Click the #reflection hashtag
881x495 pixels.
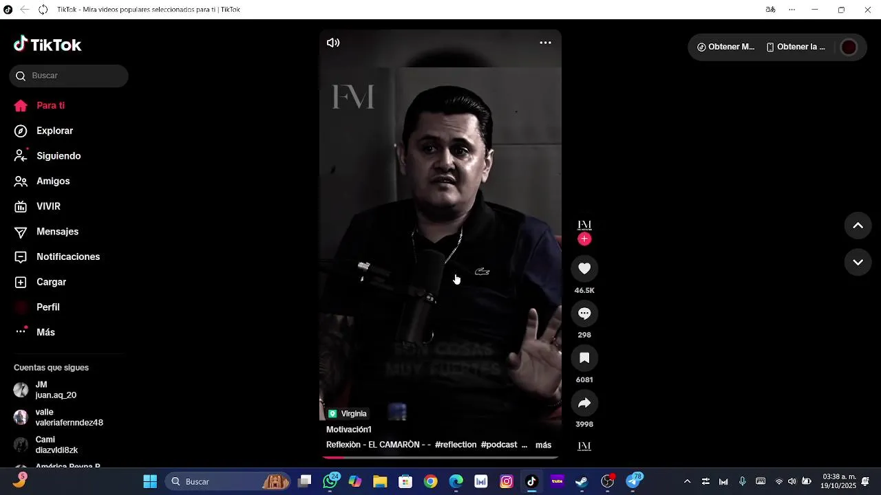(x=456, y=445)
